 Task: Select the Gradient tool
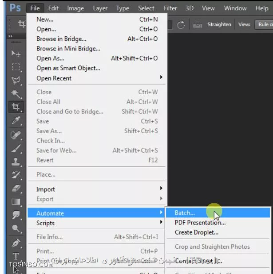tap(16, 202)
